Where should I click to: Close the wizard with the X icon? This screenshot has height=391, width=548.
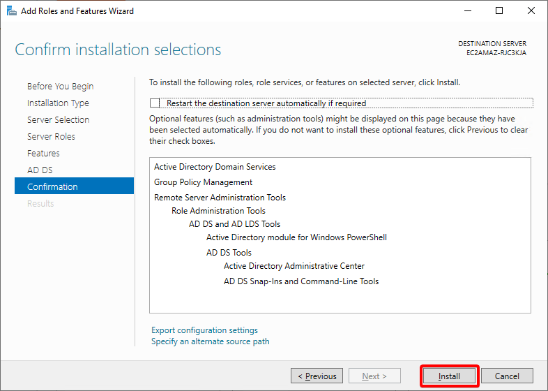[531, 11]
